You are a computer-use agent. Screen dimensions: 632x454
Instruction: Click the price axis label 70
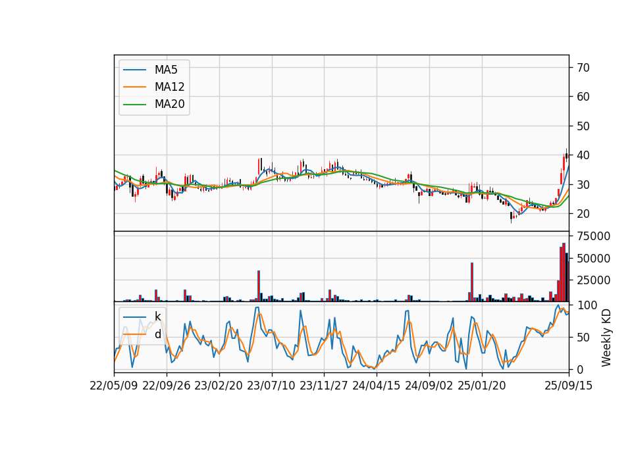[583, 68]
